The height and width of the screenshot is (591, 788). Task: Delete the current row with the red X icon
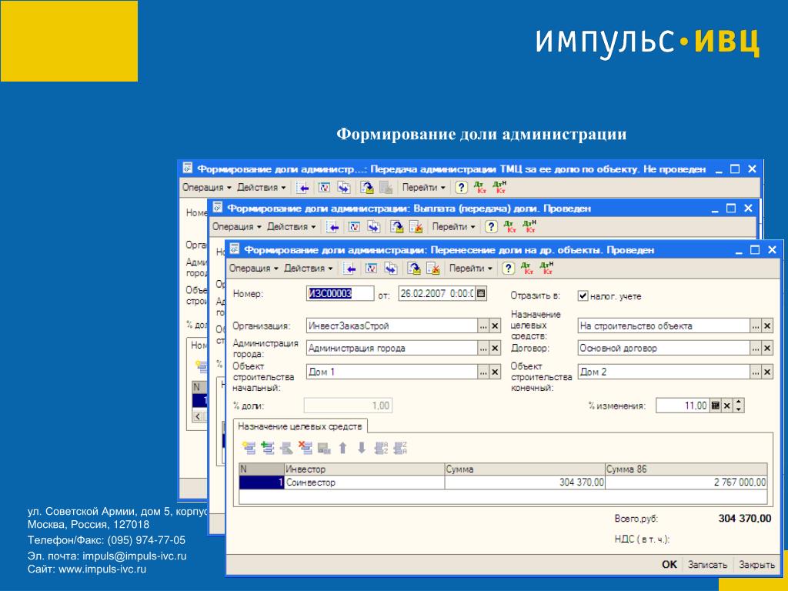point(305,448)
